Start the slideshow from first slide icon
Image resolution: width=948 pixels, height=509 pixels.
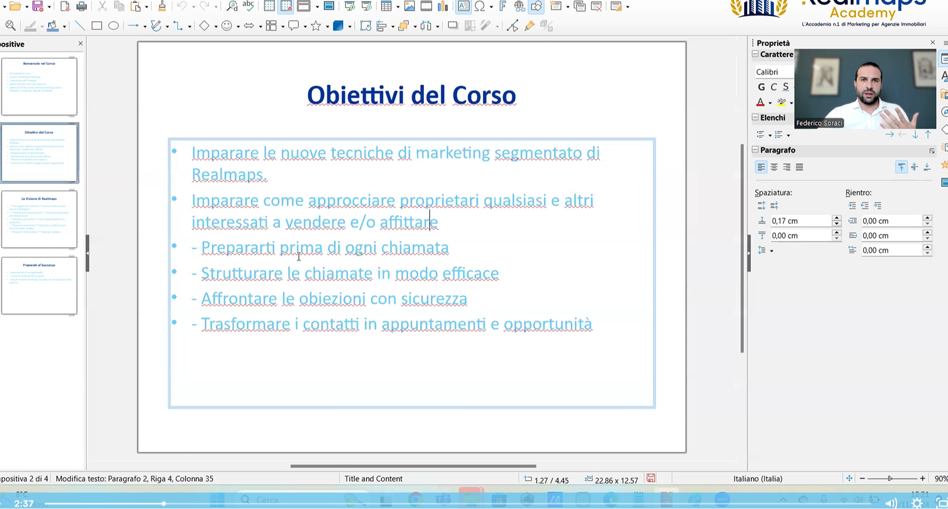coord(349,7)
